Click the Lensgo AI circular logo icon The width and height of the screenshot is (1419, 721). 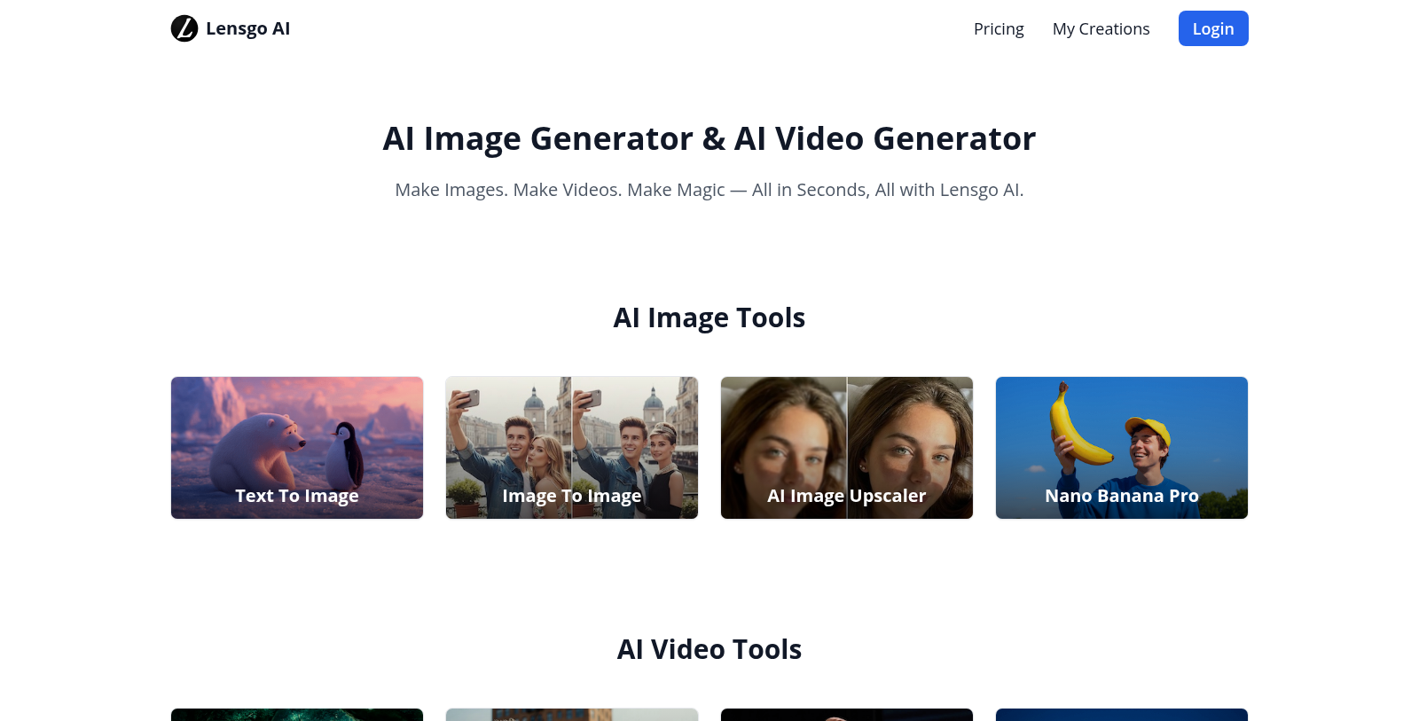184,28
